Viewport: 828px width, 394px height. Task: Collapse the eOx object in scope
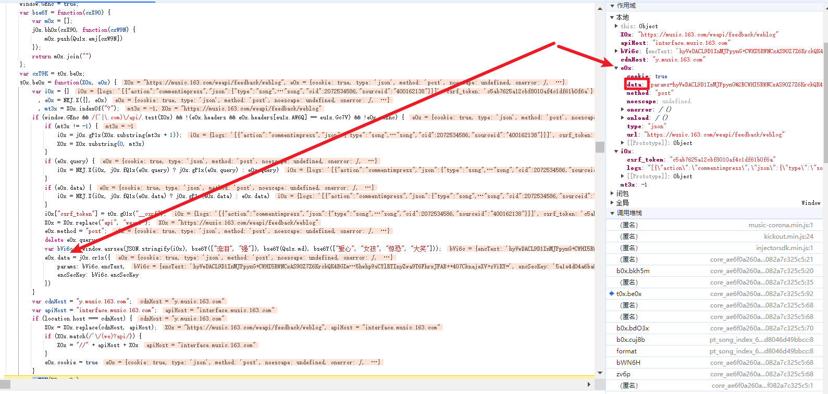pyautogui.click(x=616, y=68)
